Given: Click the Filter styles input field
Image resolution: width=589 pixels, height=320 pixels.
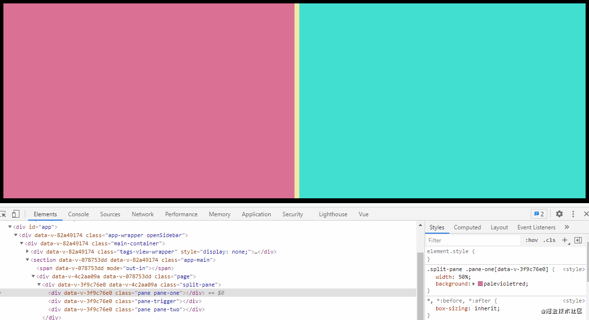Looking at the screenshot, I should pyautogui.click(x=473, y=240).
